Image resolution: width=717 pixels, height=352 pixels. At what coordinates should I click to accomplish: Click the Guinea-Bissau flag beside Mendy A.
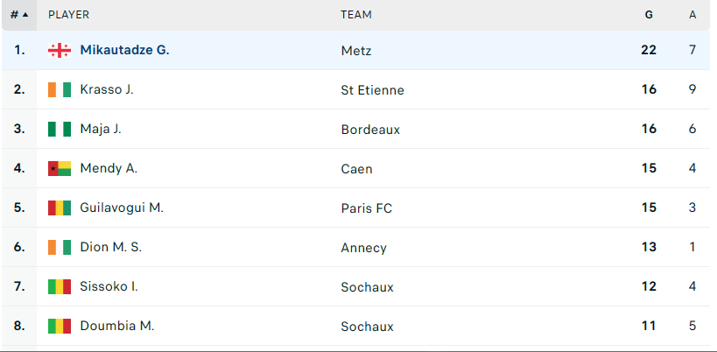pos(60,168)
